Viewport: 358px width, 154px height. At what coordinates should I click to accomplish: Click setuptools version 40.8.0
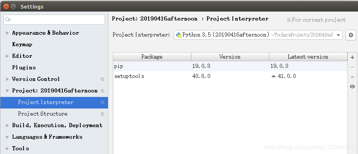(201, 76)
